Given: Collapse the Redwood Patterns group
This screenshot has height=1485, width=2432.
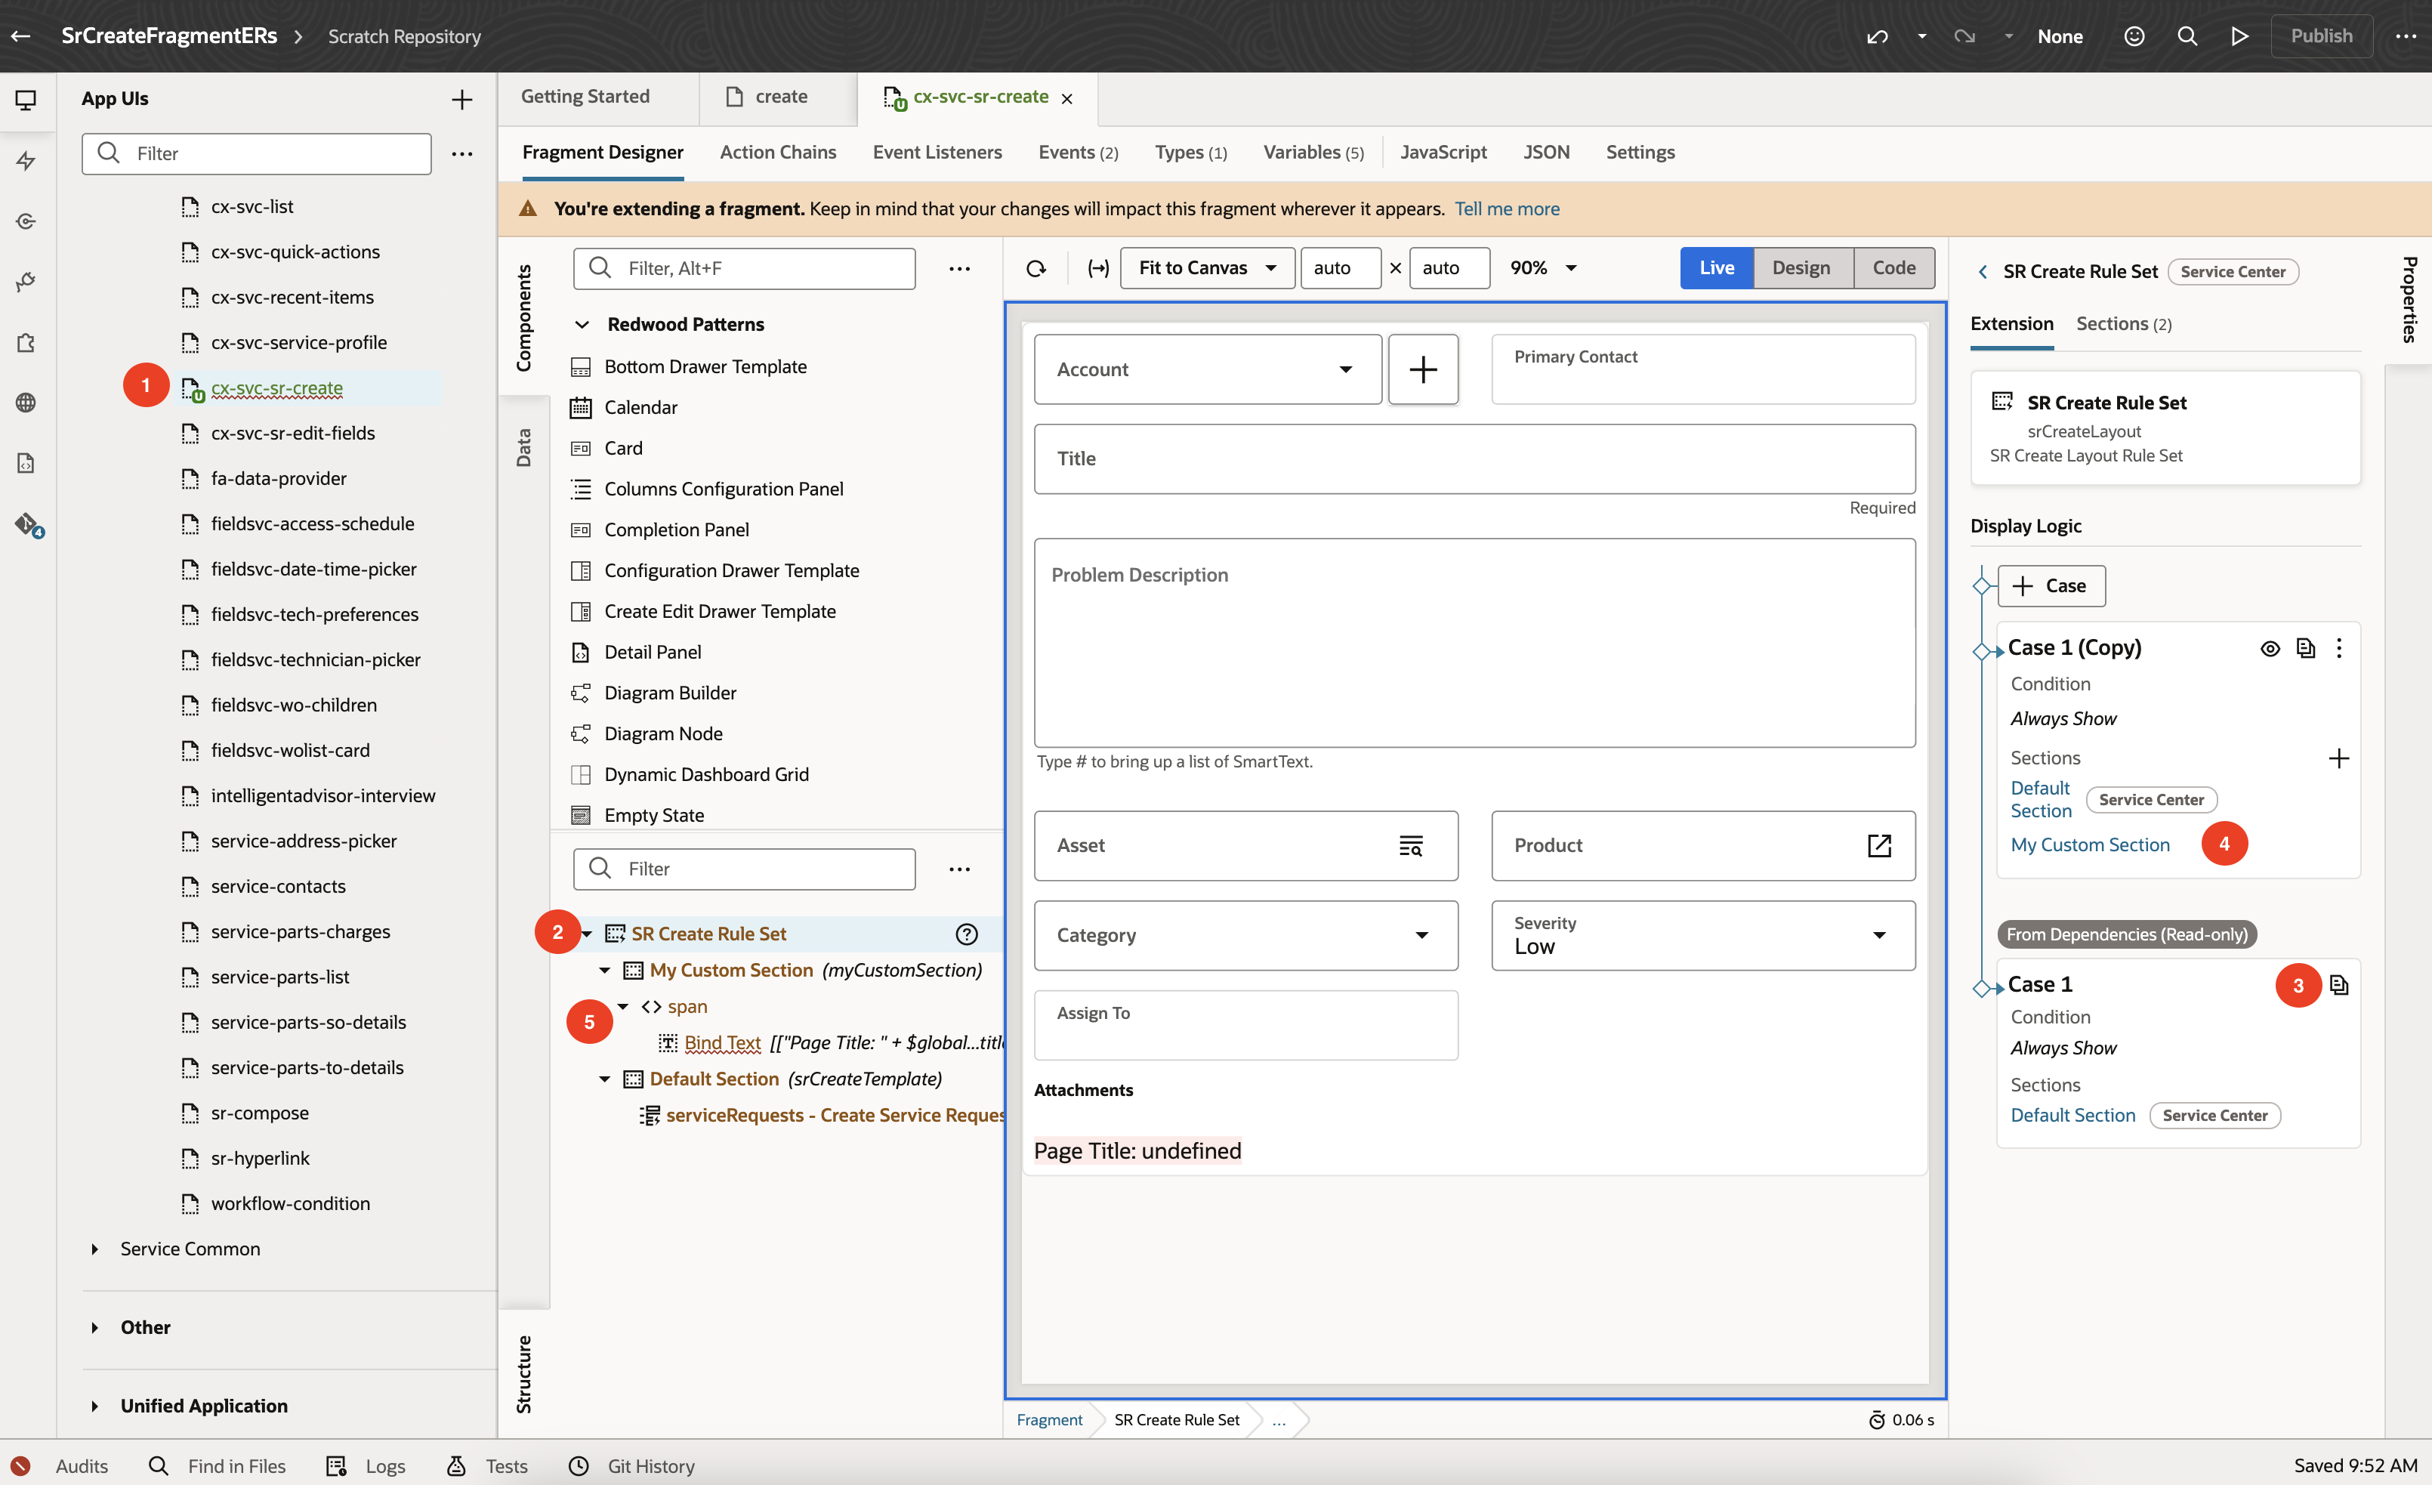Looking at the screenshot, I should pyautogui.click(x=582, y=325).
